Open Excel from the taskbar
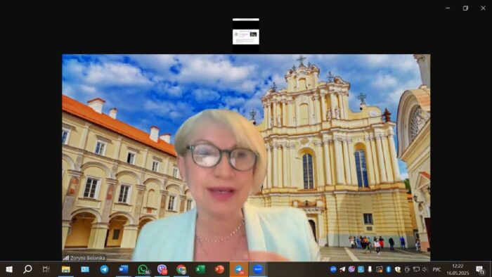492x277 pixels. pyautogui.click(x=200, y=269)
